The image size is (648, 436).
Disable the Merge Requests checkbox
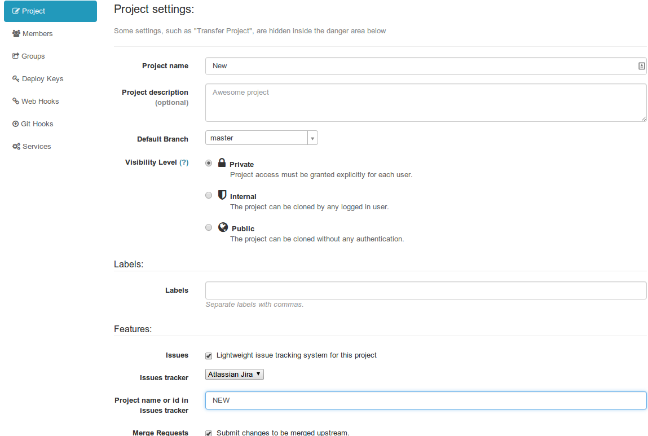click(x=208, y=433)
